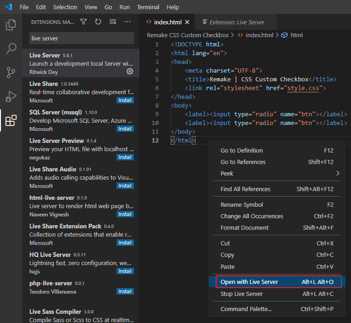Choose Find All References

[x=277, y=189]
